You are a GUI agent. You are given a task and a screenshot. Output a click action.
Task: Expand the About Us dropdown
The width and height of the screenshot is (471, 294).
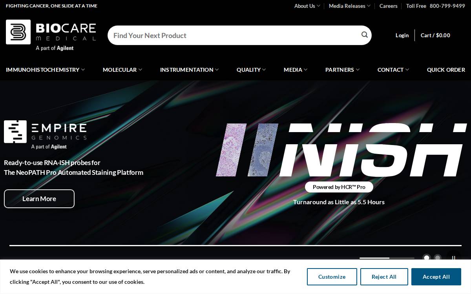pyautogui.click(x=307, y=6)
